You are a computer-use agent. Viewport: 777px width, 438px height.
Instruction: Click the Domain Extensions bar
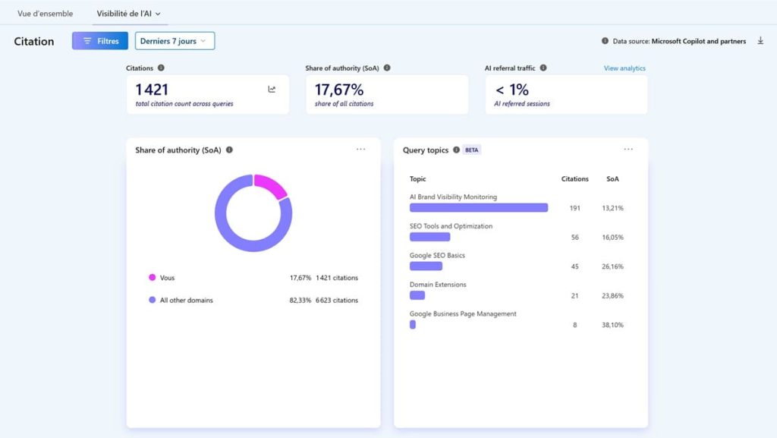click(417, 295)
